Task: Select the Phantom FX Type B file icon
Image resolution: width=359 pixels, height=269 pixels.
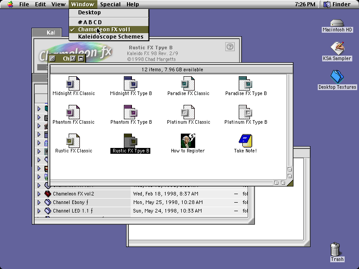Action: [131, 112]
